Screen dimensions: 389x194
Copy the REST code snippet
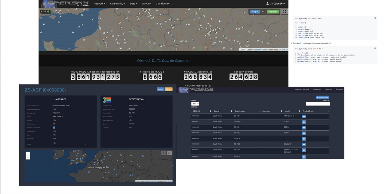click(375, 18)
